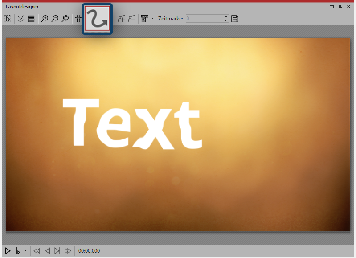Open the alignment options dropdown arrow

[152, 19]
